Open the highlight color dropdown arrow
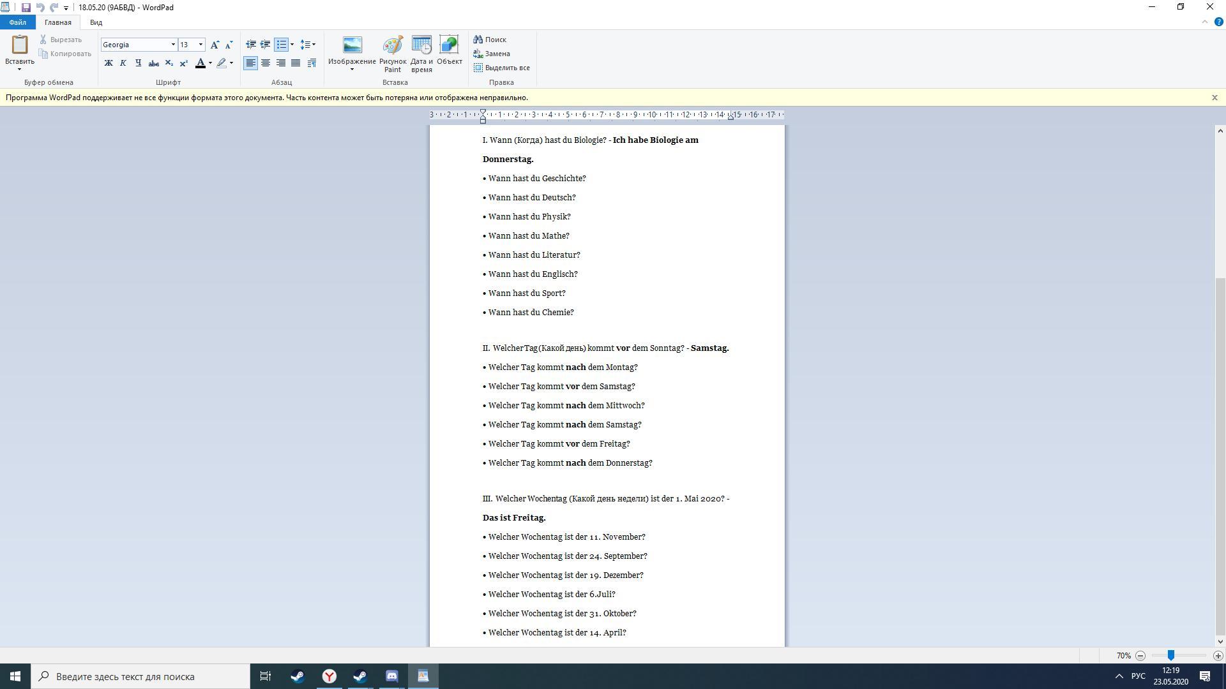 pos(231,63)
